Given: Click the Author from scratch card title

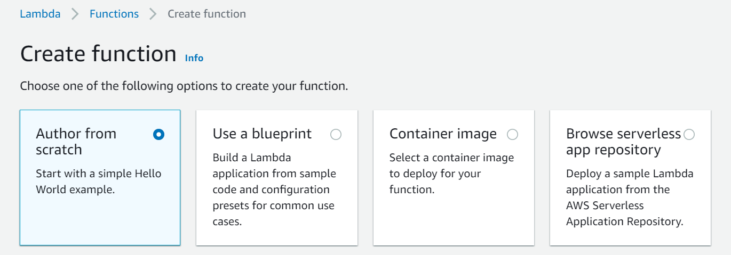Looking at the screenshot, I should 76,142.
